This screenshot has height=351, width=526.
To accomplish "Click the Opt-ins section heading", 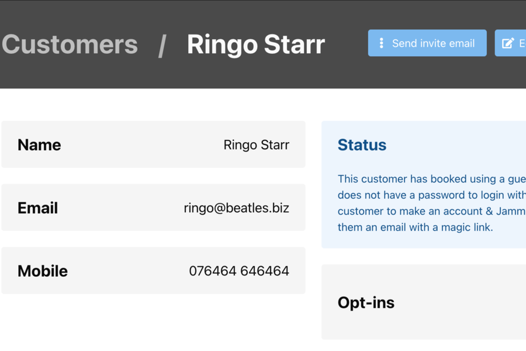I will click(366, 302).
